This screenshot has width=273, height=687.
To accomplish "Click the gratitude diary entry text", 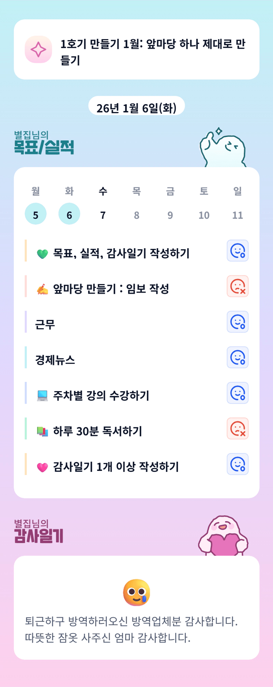I will point(132,629).
